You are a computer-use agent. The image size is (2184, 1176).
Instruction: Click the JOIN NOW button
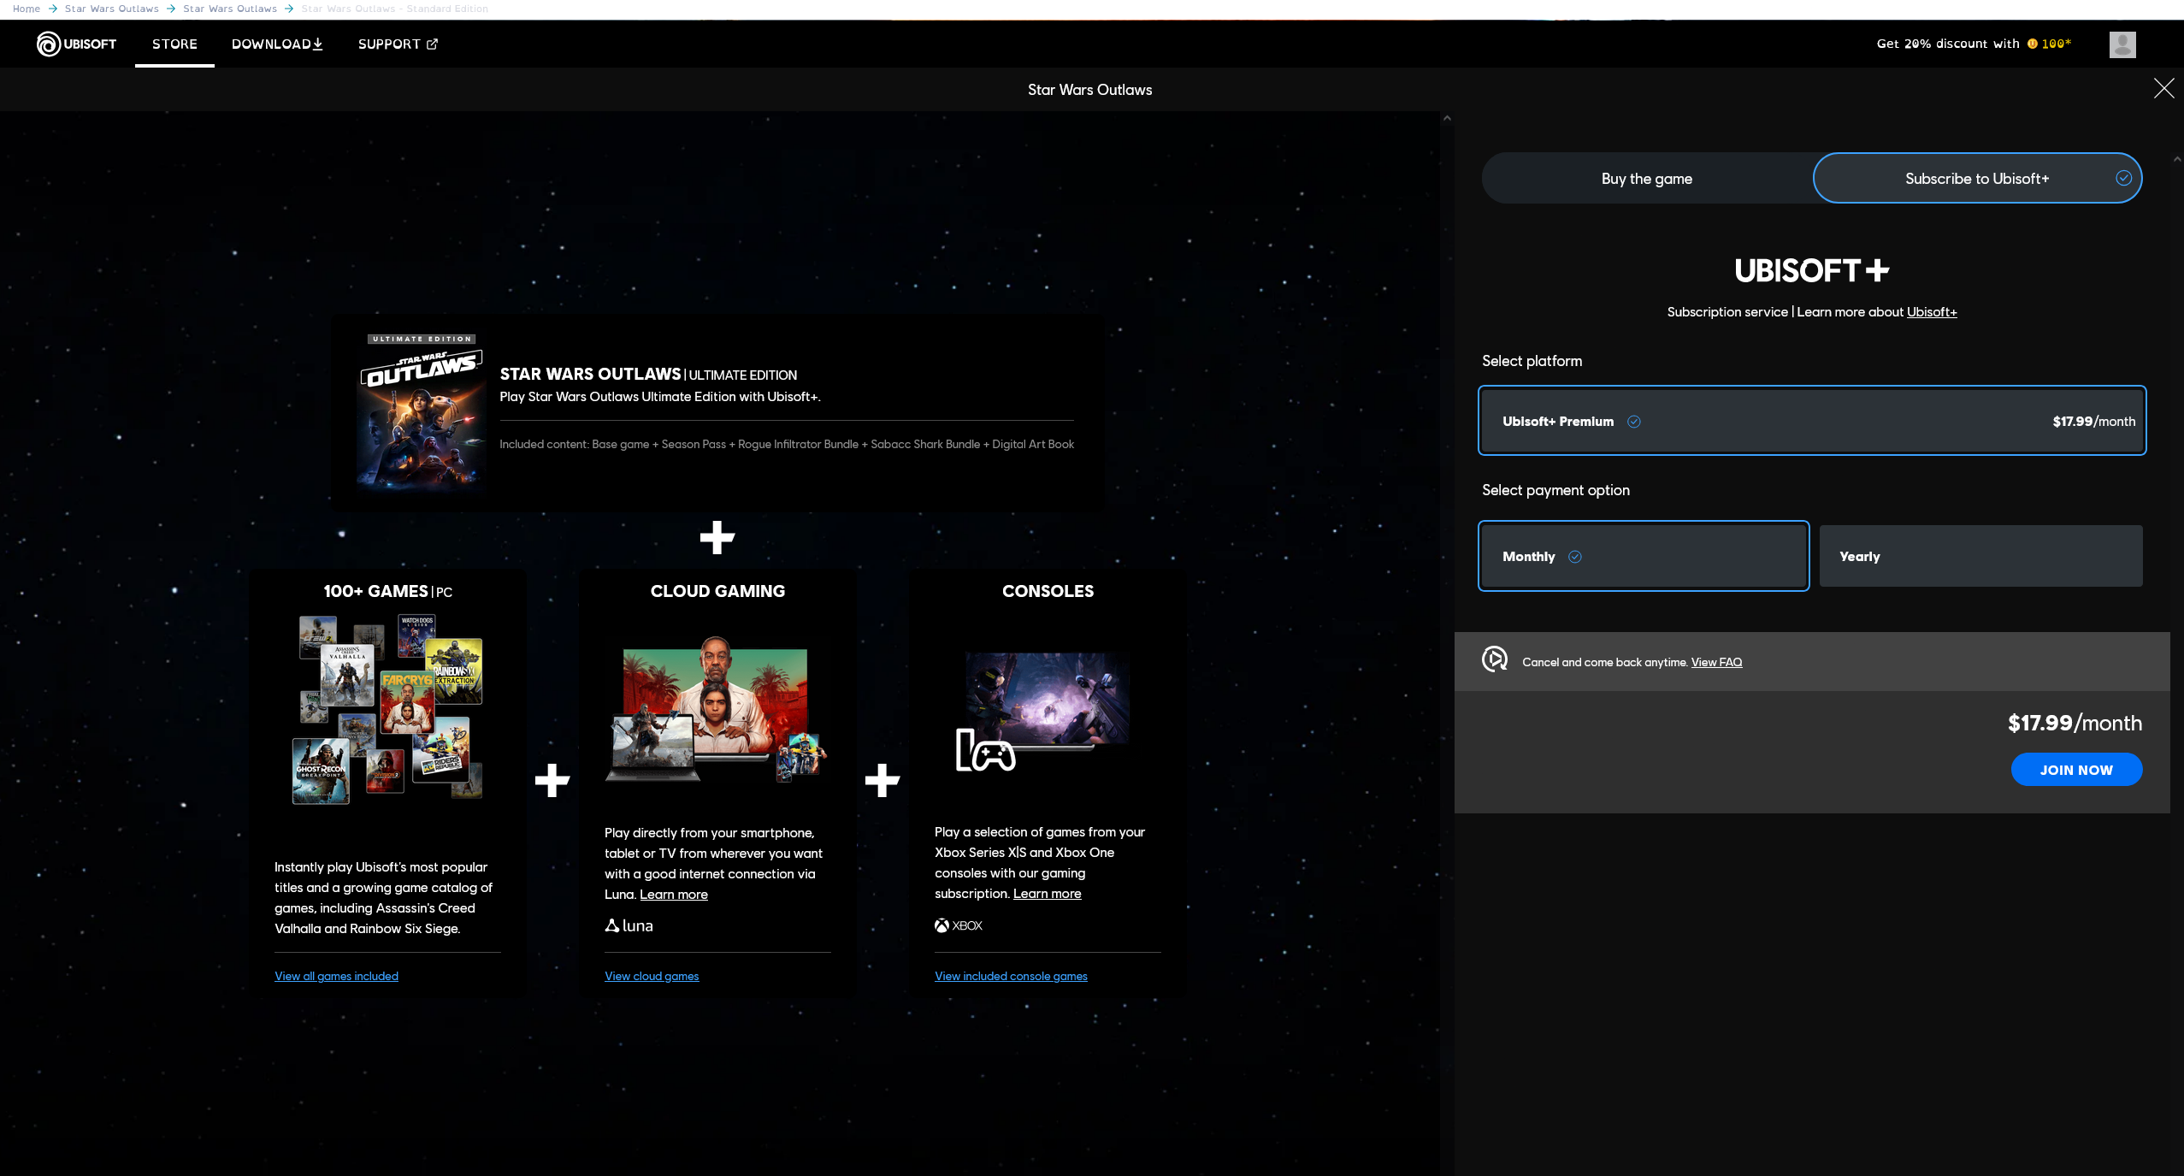click(x=2076, y=769)
